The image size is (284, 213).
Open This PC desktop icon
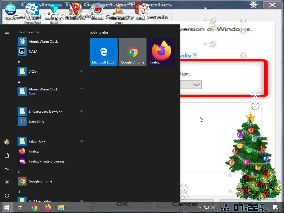click(x=11, y=11)
